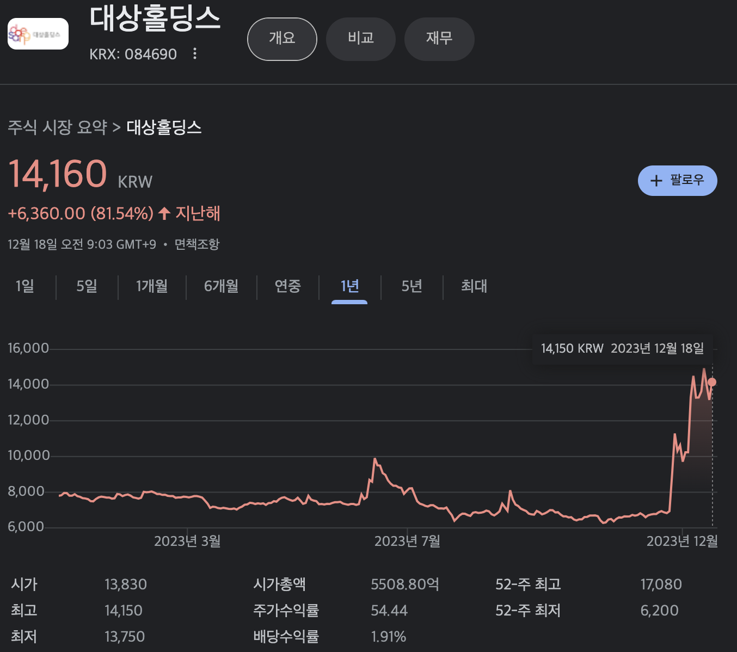Switch chart to the 1개월 range
The image size is (737, 652).
[152, 286]
